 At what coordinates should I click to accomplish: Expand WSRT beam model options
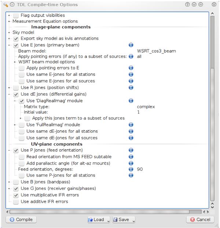(x=15, y=62)
